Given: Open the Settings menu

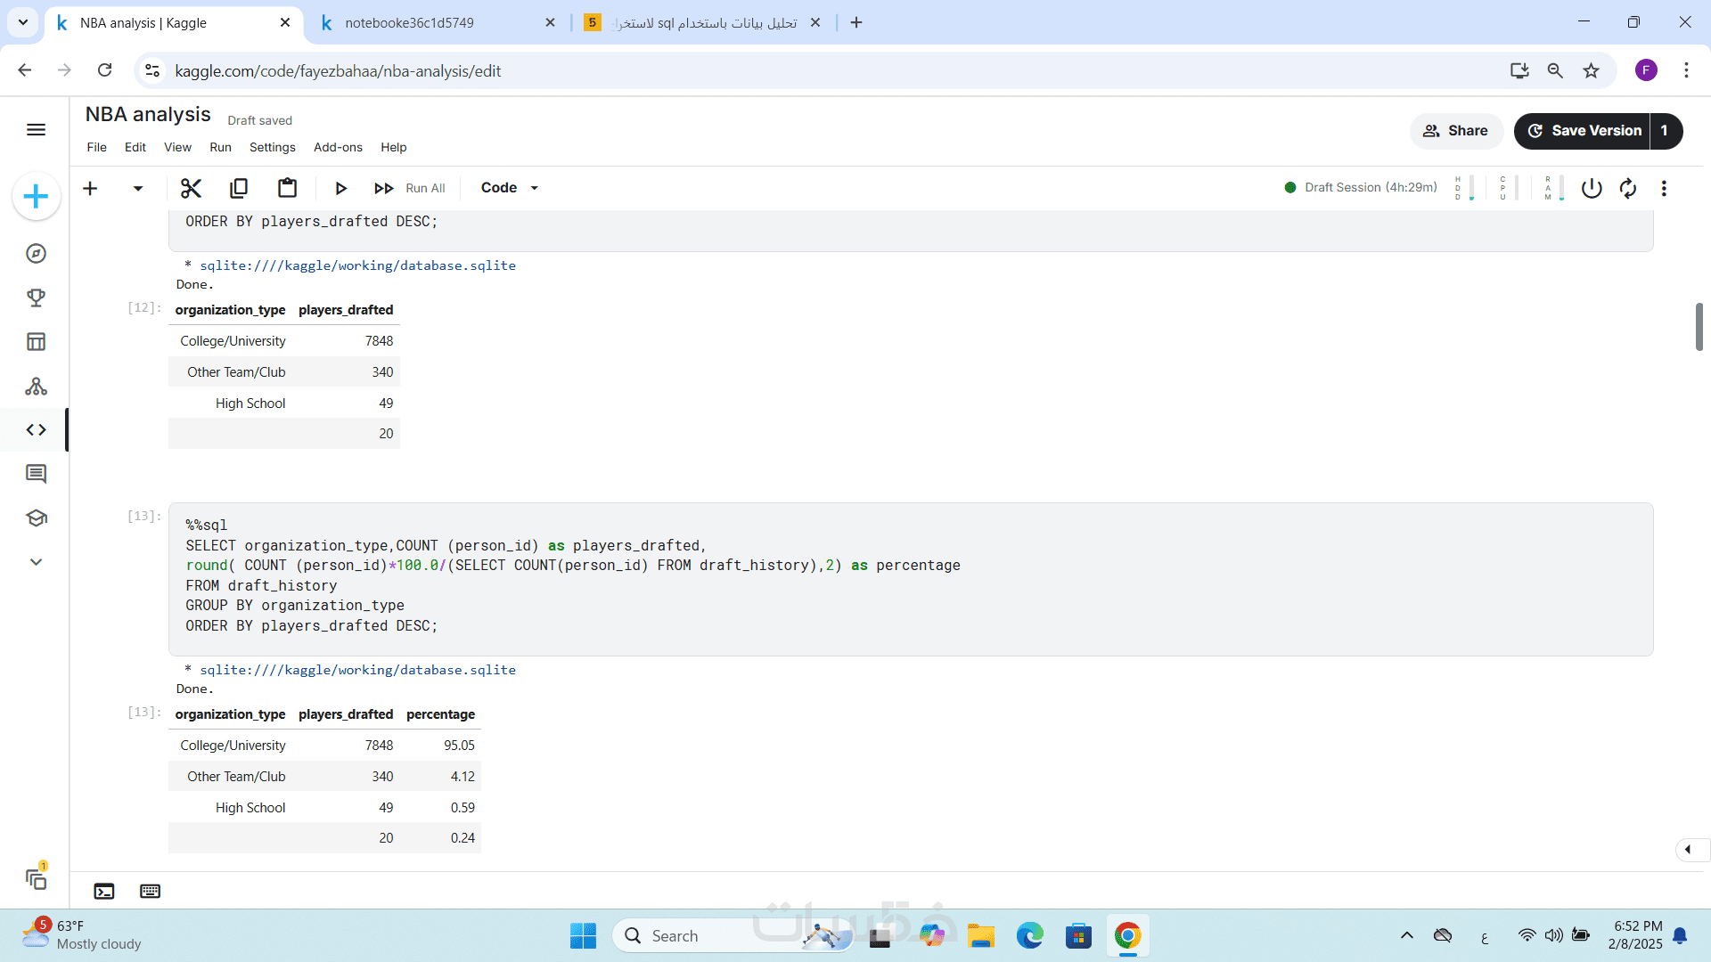Looking at the screenshot, I should (272, 148).
